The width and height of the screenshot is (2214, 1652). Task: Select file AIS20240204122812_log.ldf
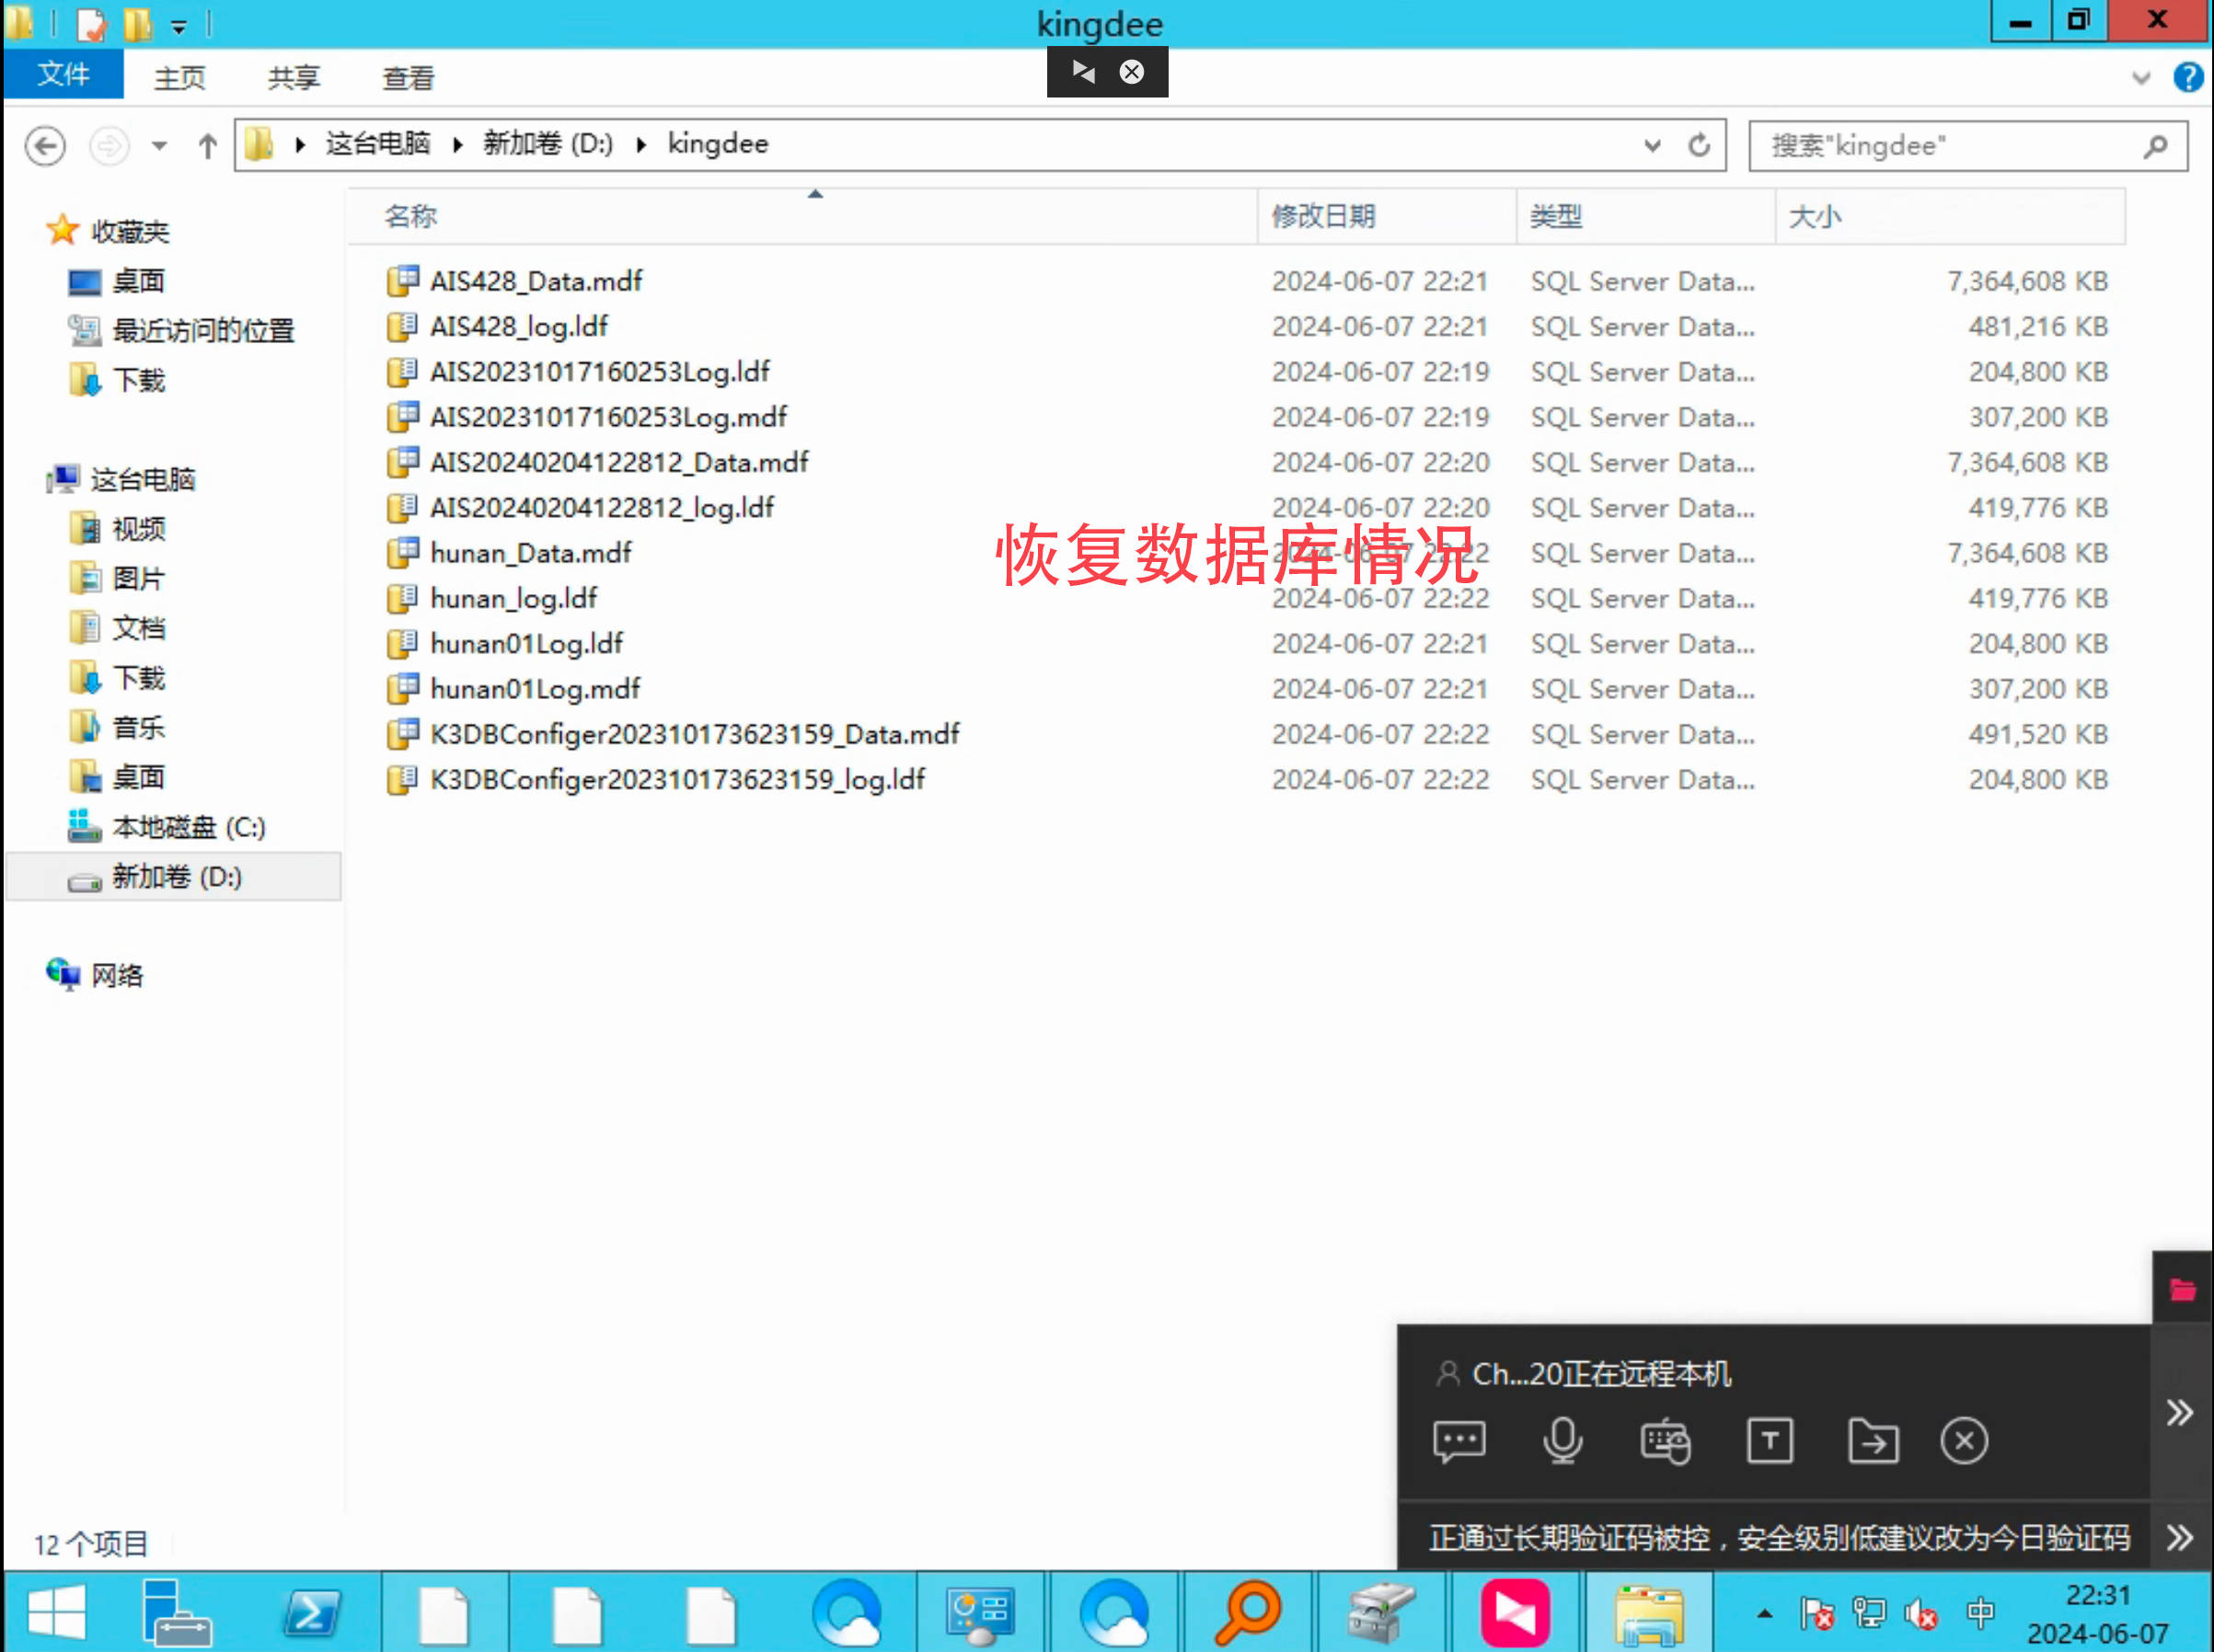tap(603, 507)
